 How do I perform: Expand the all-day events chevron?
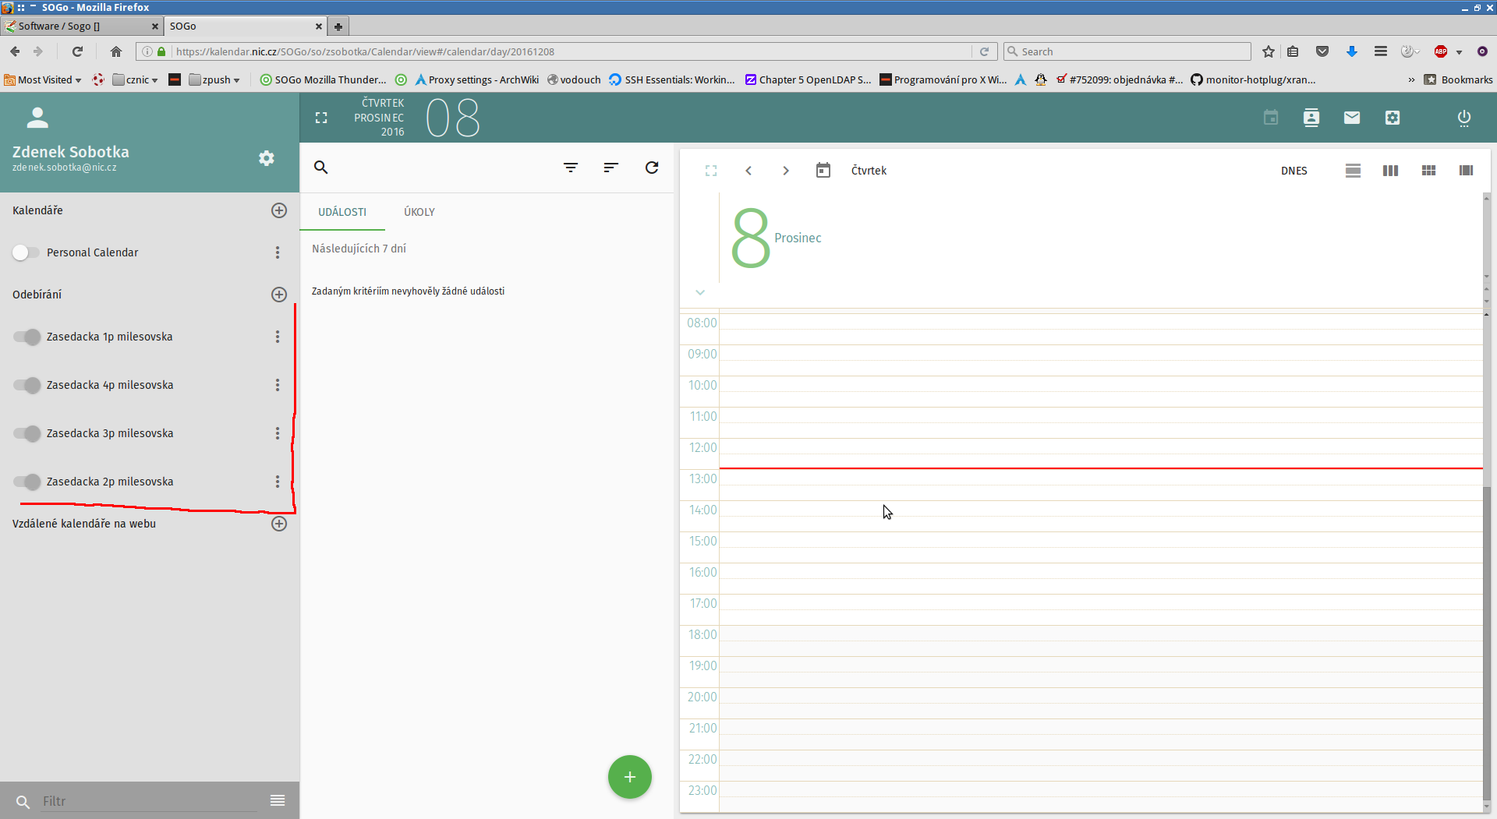699,292
